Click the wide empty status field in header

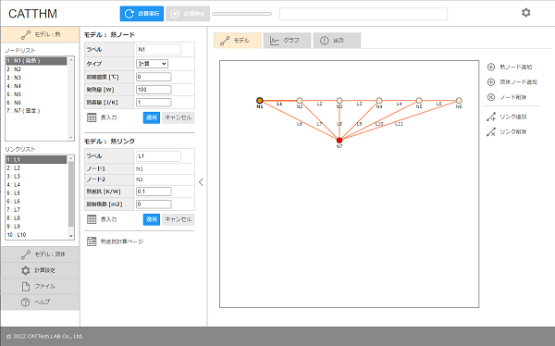click(364, 14)
